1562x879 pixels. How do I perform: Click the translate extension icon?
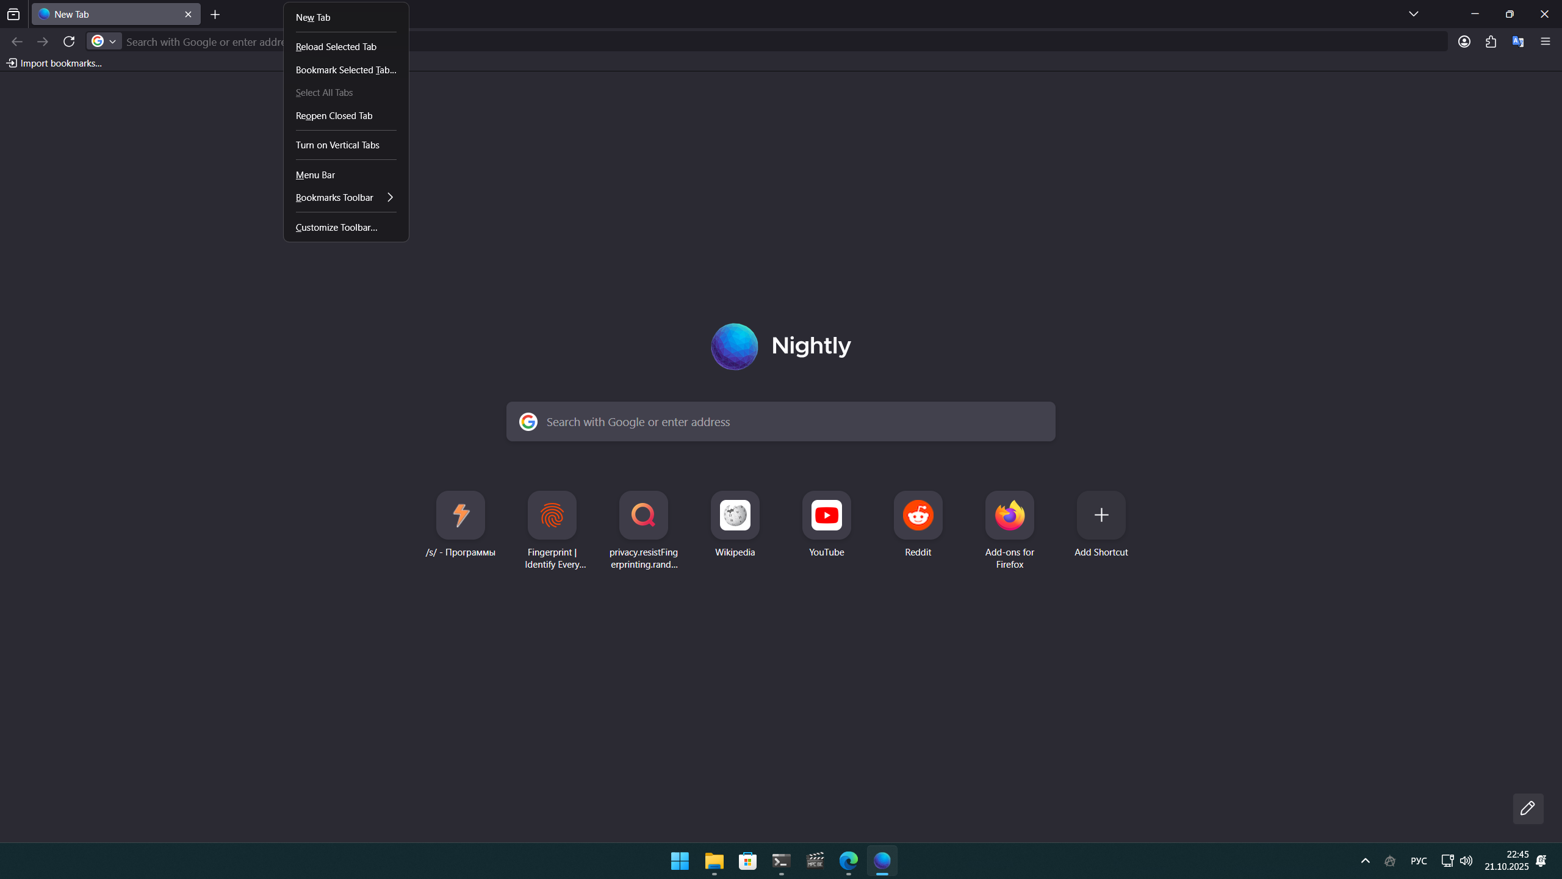click(1518, 42)
